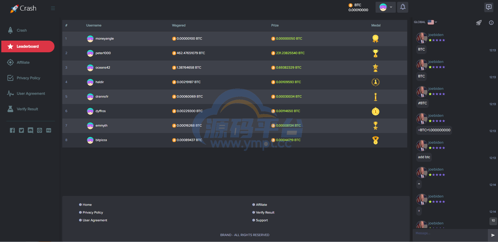Viewport: 498px width, 242px height.
Task: Toggle the hamburger sidebar menu
Action: tap(53, 8)
